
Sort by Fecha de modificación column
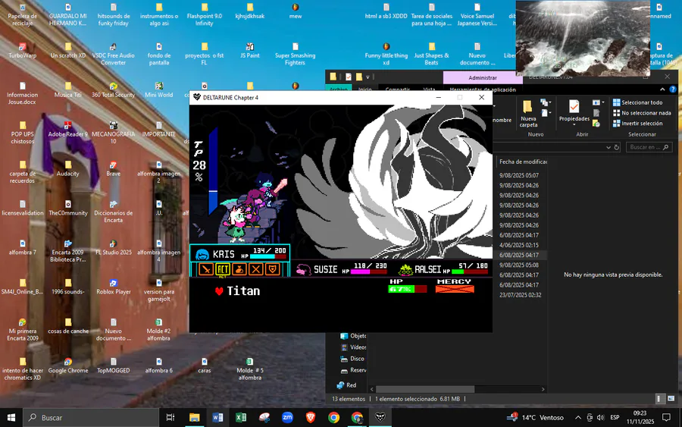click(523, 162)
